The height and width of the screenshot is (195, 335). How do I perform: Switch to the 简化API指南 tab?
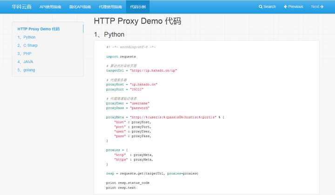tap(80, 7)
